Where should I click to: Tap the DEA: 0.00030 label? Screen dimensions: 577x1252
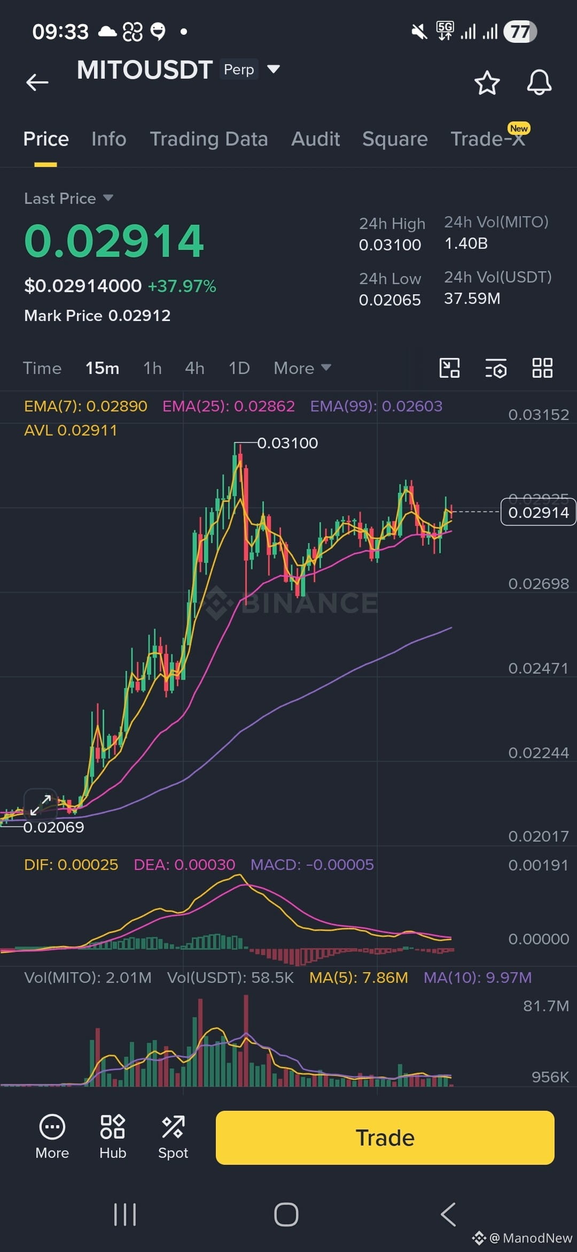pyautogui.click(x=184, y=865)
